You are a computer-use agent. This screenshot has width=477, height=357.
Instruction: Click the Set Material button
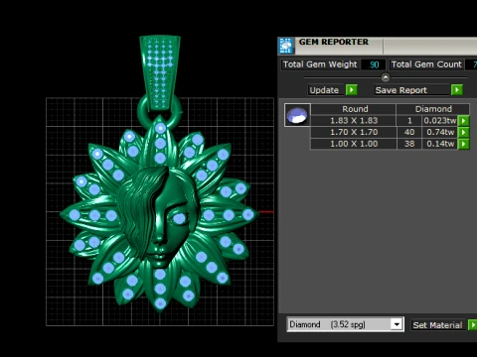coord(438,325)
